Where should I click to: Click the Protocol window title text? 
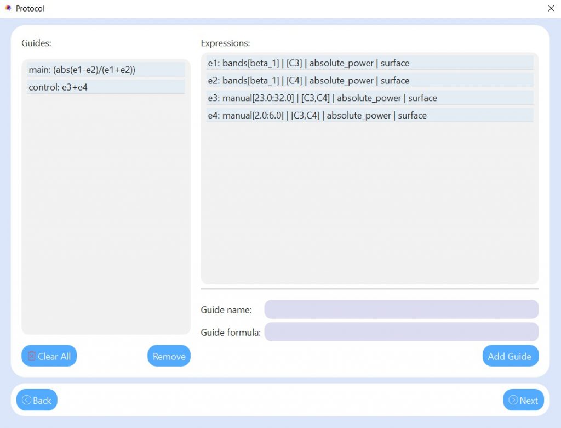30,8
